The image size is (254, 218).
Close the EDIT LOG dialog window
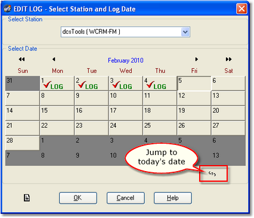click(241, 9)
